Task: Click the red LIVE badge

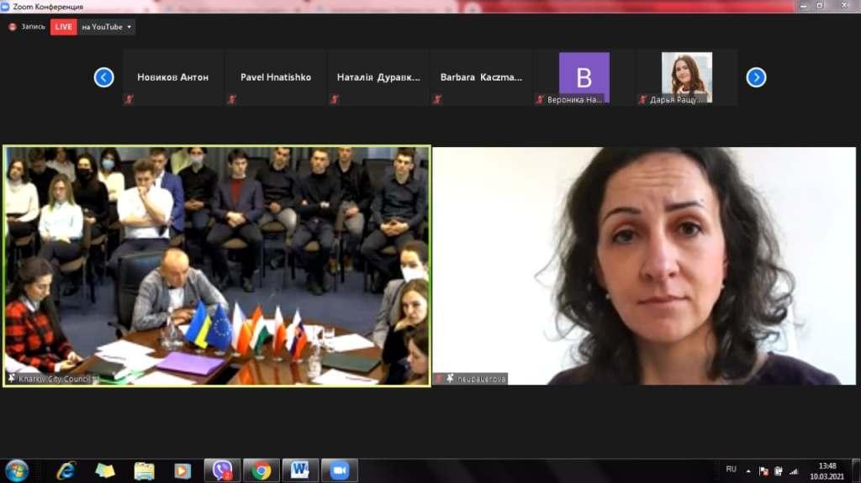Action: click(63, 27)
